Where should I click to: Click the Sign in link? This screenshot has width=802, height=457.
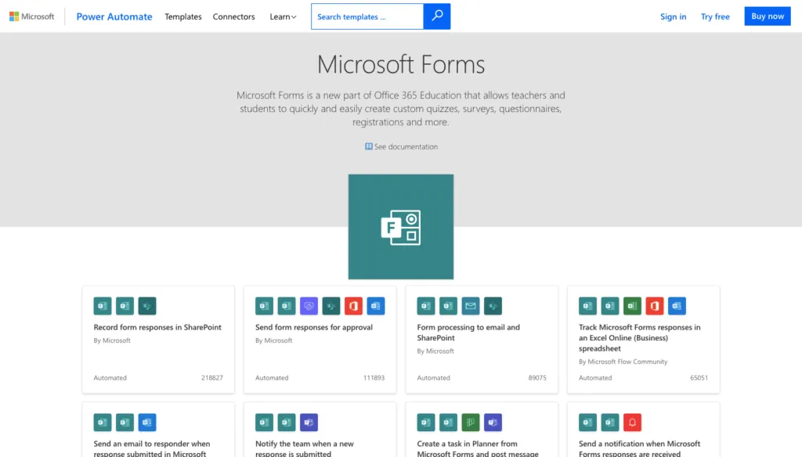coord(673,16)
